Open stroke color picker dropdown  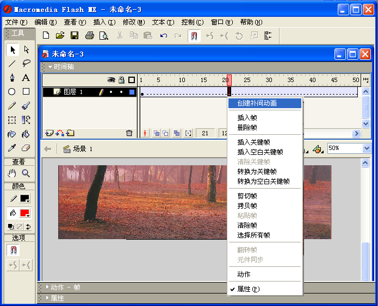25,198
